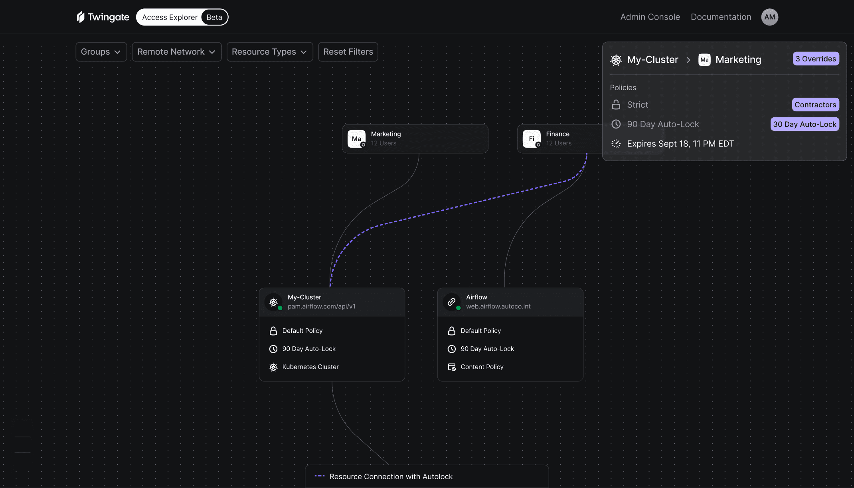Click the Kubernetes Cluster row icon in My-Cluster card
854x488 pixels.
point(273,367)
